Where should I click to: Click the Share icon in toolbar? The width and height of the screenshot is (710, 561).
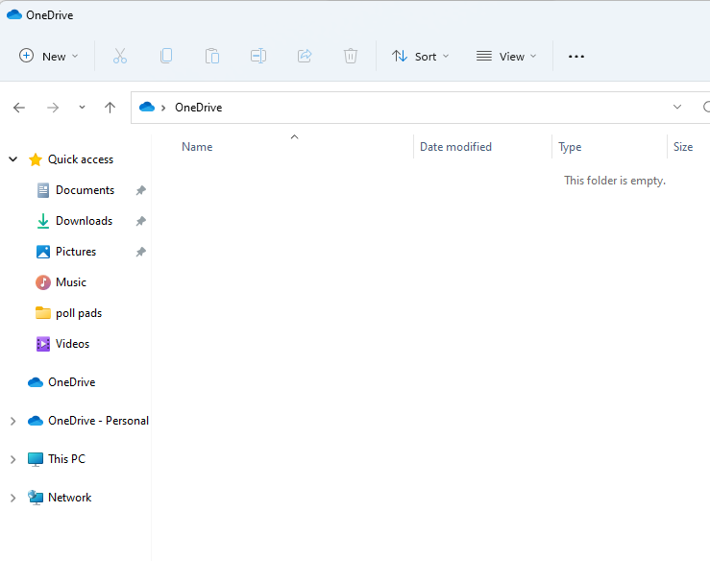pos(305,56)
